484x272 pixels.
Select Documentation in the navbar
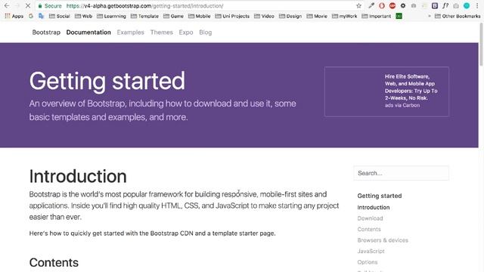point(88,32)
